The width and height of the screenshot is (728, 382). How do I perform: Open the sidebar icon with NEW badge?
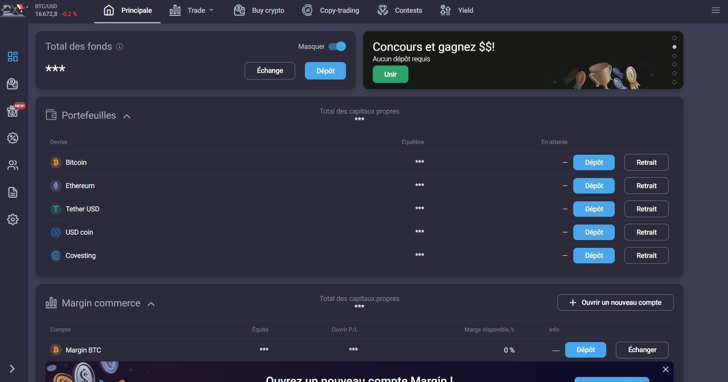(x=13, y=111)
